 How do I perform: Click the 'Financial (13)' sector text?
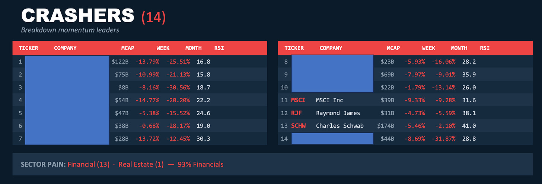89,164
